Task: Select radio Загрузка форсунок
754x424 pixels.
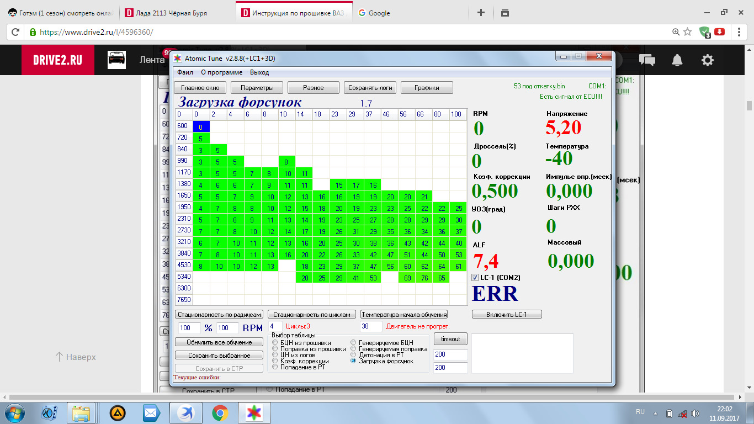Action: (x=354, y=361)
